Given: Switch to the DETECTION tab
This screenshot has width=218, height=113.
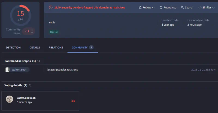Looking at the screenshot, I should tap(13, 48).
